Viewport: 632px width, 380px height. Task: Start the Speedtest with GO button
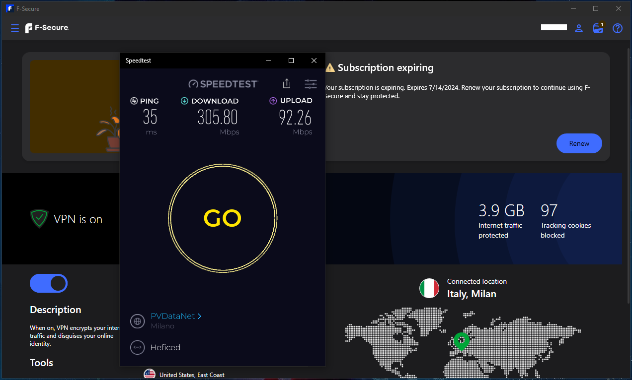pyautogui.click(x=223, y=218)
